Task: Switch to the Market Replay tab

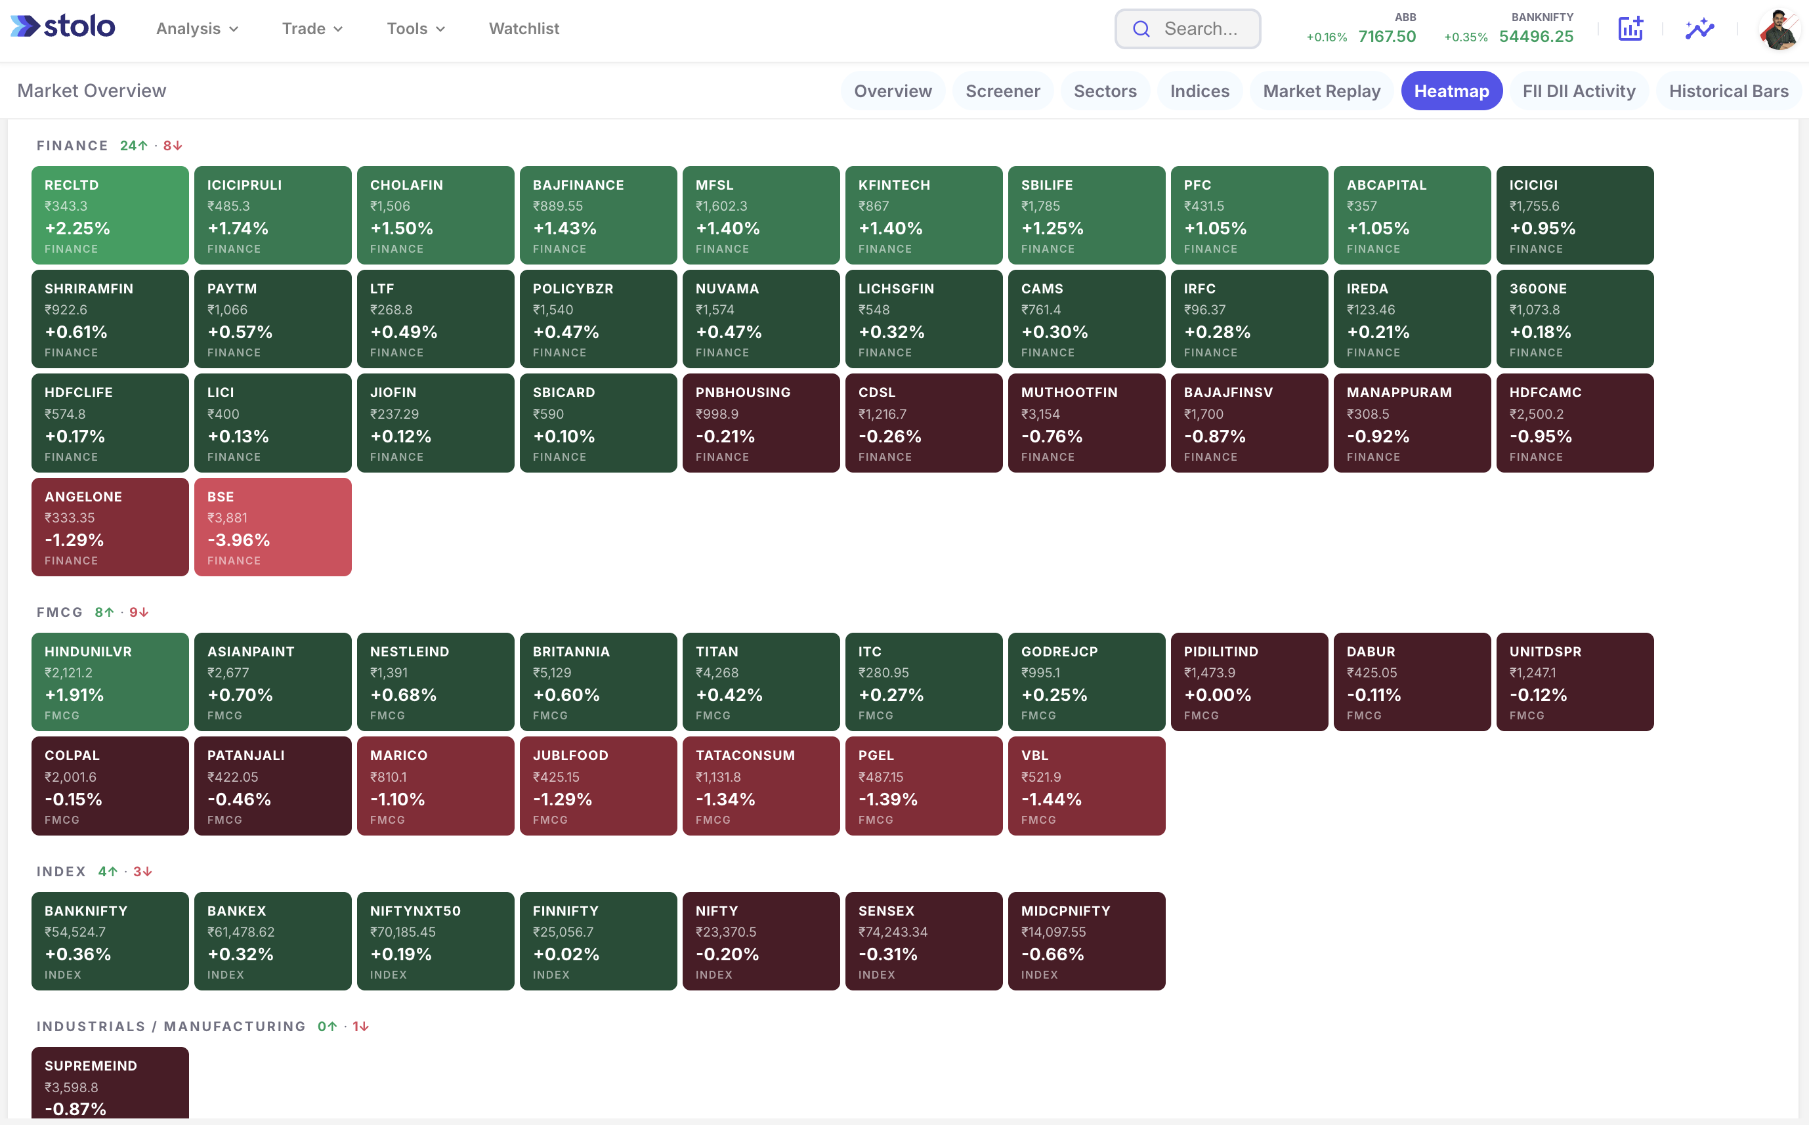Action: click(1321, 91)
